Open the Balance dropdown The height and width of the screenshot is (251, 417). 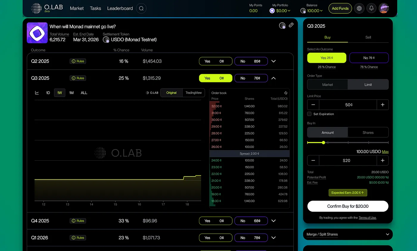click(315, 11)
